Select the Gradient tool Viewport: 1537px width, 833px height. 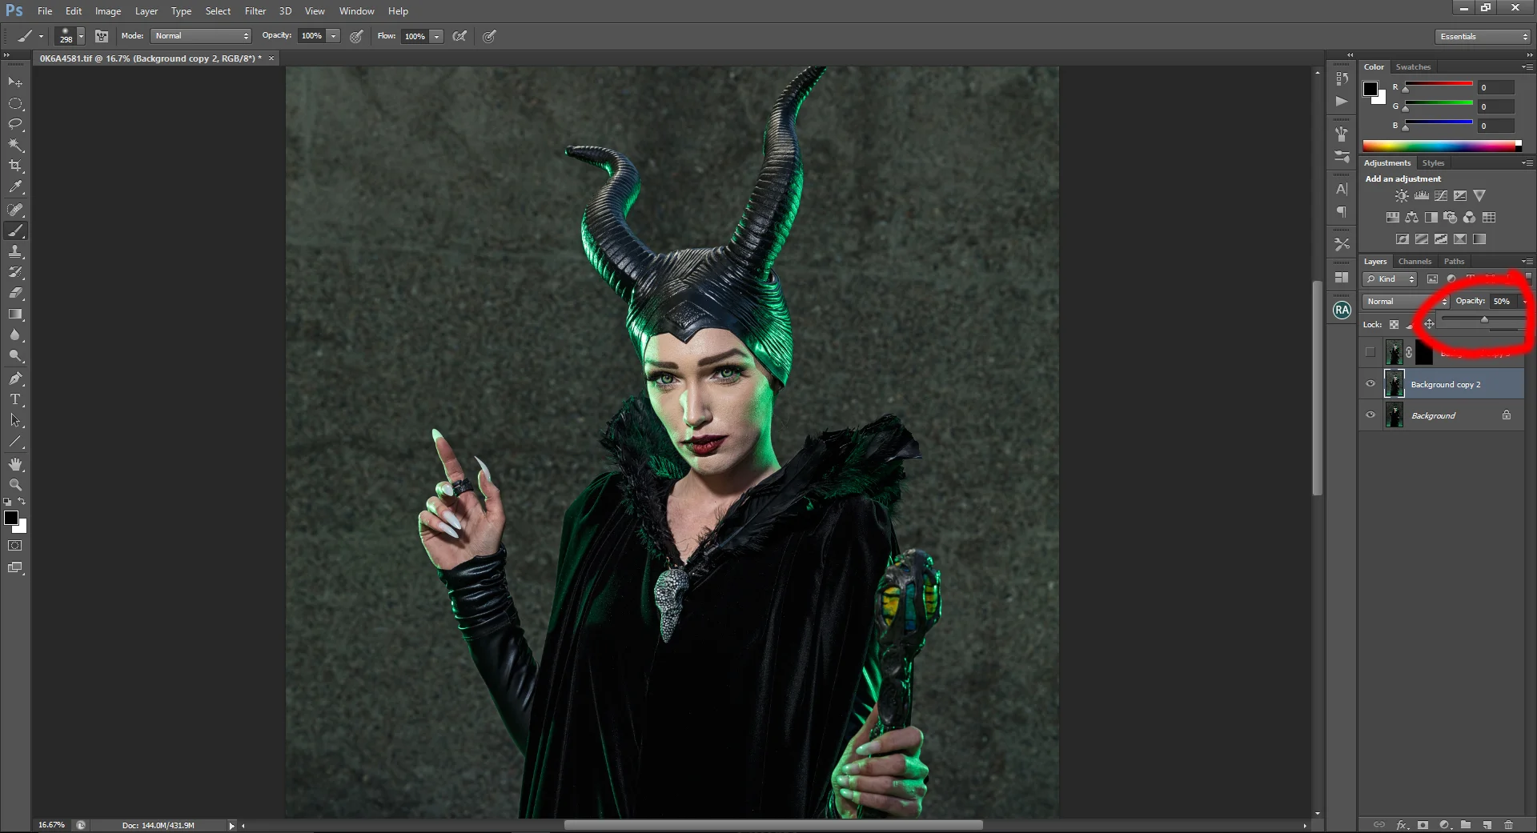pos(15,314)
